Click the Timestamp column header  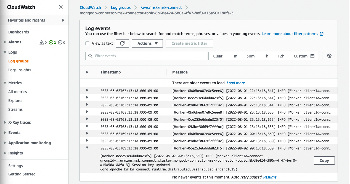point(110,72)
